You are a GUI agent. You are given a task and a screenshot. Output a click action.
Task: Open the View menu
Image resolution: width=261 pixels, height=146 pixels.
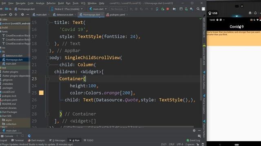pyautogui.click(x=11, y=3)
